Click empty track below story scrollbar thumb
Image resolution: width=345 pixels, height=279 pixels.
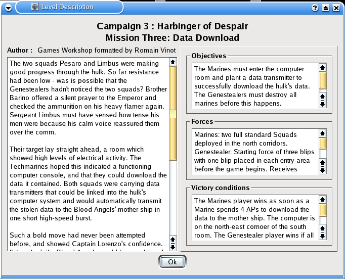click(173, 198)
